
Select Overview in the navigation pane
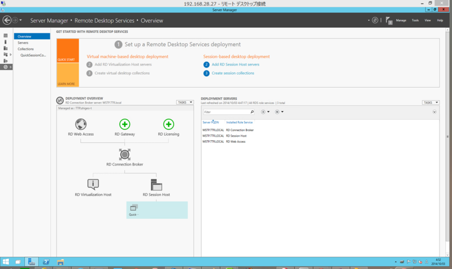(x=32, y=36)
